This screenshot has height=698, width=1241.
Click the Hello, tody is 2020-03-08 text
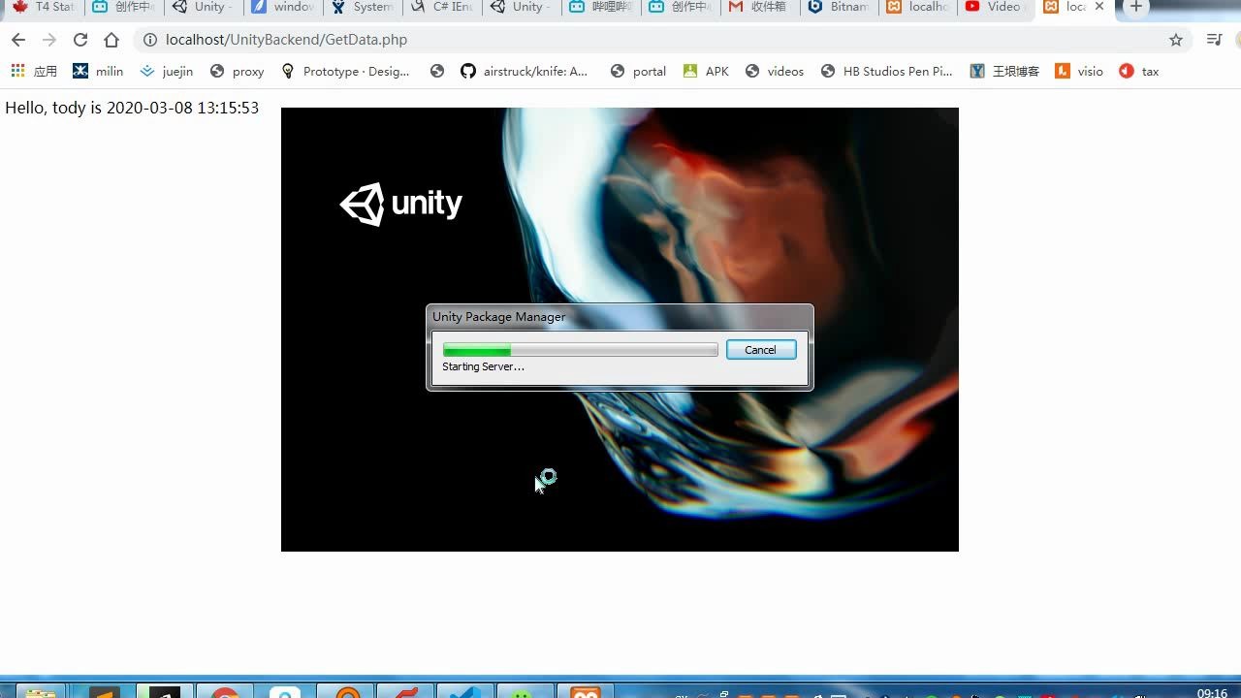(132, 108)
